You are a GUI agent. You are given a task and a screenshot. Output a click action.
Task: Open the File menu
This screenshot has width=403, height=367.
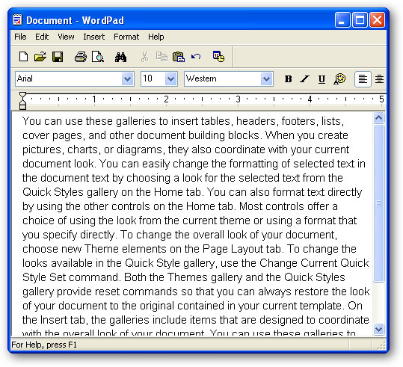coord(20,37)
